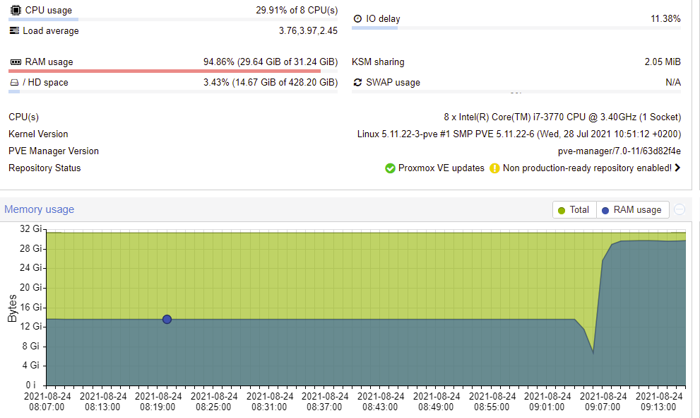Screen dimensions: 700x418
Task: Click the '2021-08-24 08:07:00' axis label
Action: (x=47, y=402)
